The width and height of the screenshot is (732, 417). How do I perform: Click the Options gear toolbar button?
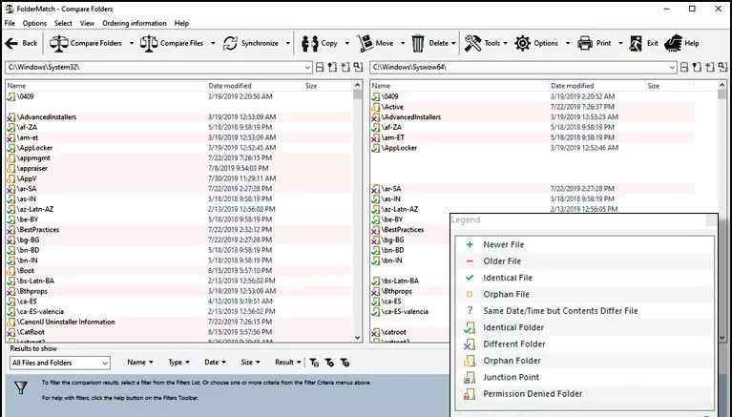536,43
